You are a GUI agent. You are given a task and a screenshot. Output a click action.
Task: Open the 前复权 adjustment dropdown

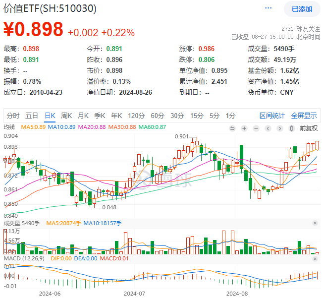(309, 127)
